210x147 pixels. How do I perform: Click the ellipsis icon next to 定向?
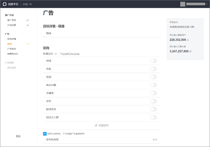coord(28,44)
